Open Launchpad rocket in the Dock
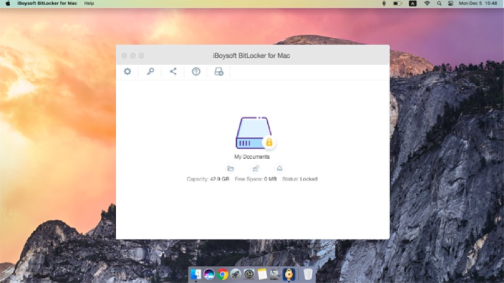 click(236, 274)
